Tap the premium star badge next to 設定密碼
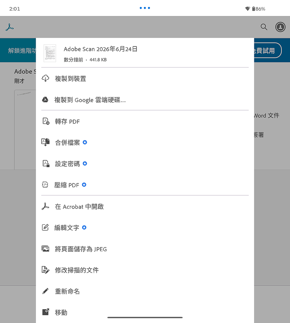 [x=85, y=164]
